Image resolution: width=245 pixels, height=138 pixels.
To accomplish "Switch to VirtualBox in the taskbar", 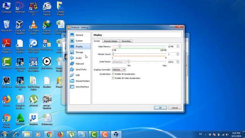I will coord(116,135).
